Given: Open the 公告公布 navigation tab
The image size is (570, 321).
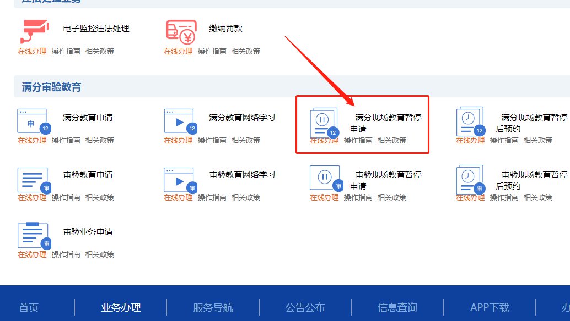Looking at the screenshot, I should [305, 307].
